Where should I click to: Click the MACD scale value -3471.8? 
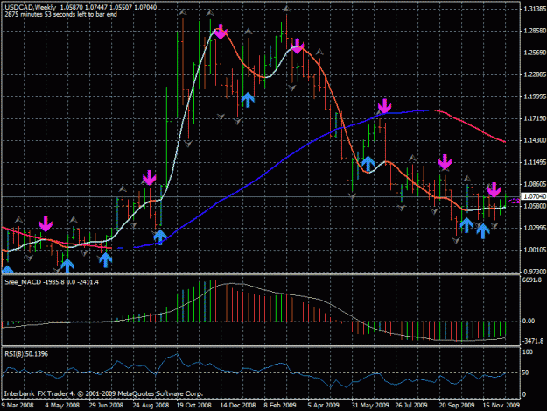coord(533,341)
